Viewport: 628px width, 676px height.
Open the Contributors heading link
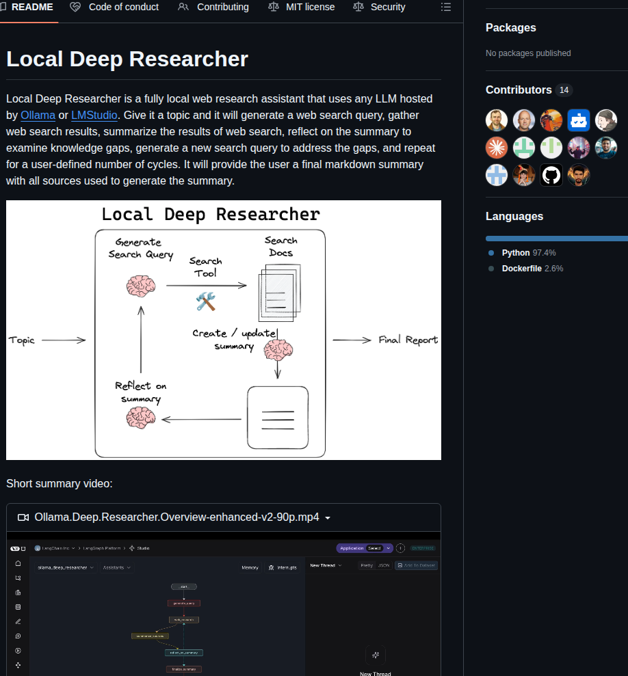tap(519, 90)
